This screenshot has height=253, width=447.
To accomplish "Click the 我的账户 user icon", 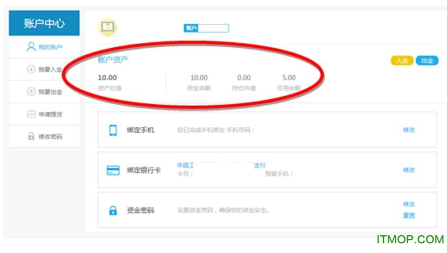I will click(x=31, y=47).
